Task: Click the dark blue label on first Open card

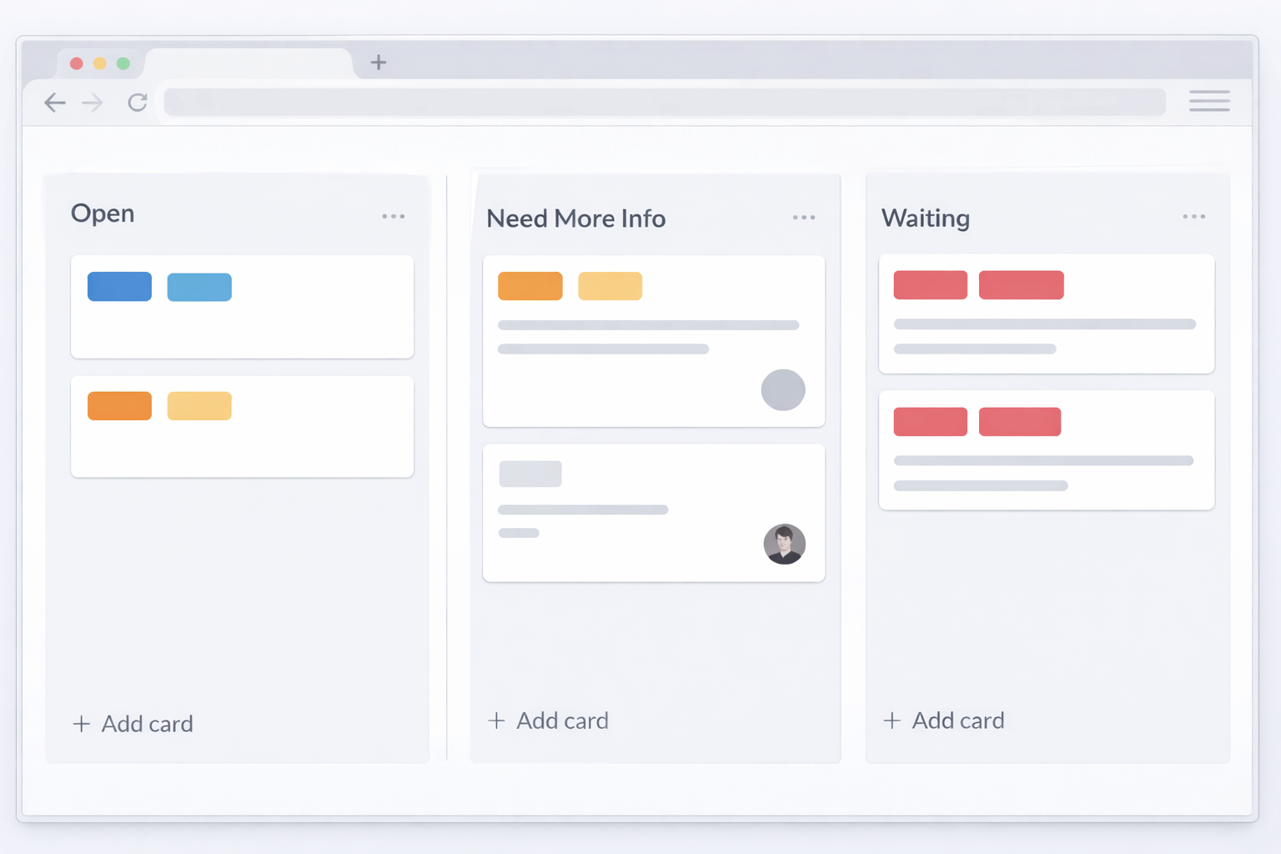Action: 119,287
